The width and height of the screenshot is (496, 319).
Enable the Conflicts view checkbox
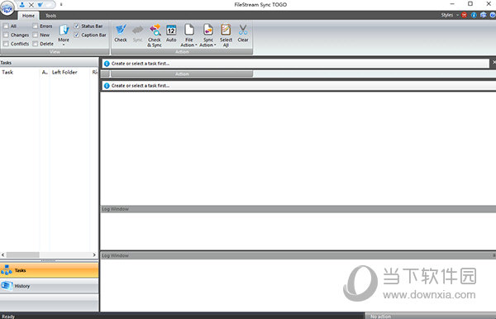tap(6, 44)
